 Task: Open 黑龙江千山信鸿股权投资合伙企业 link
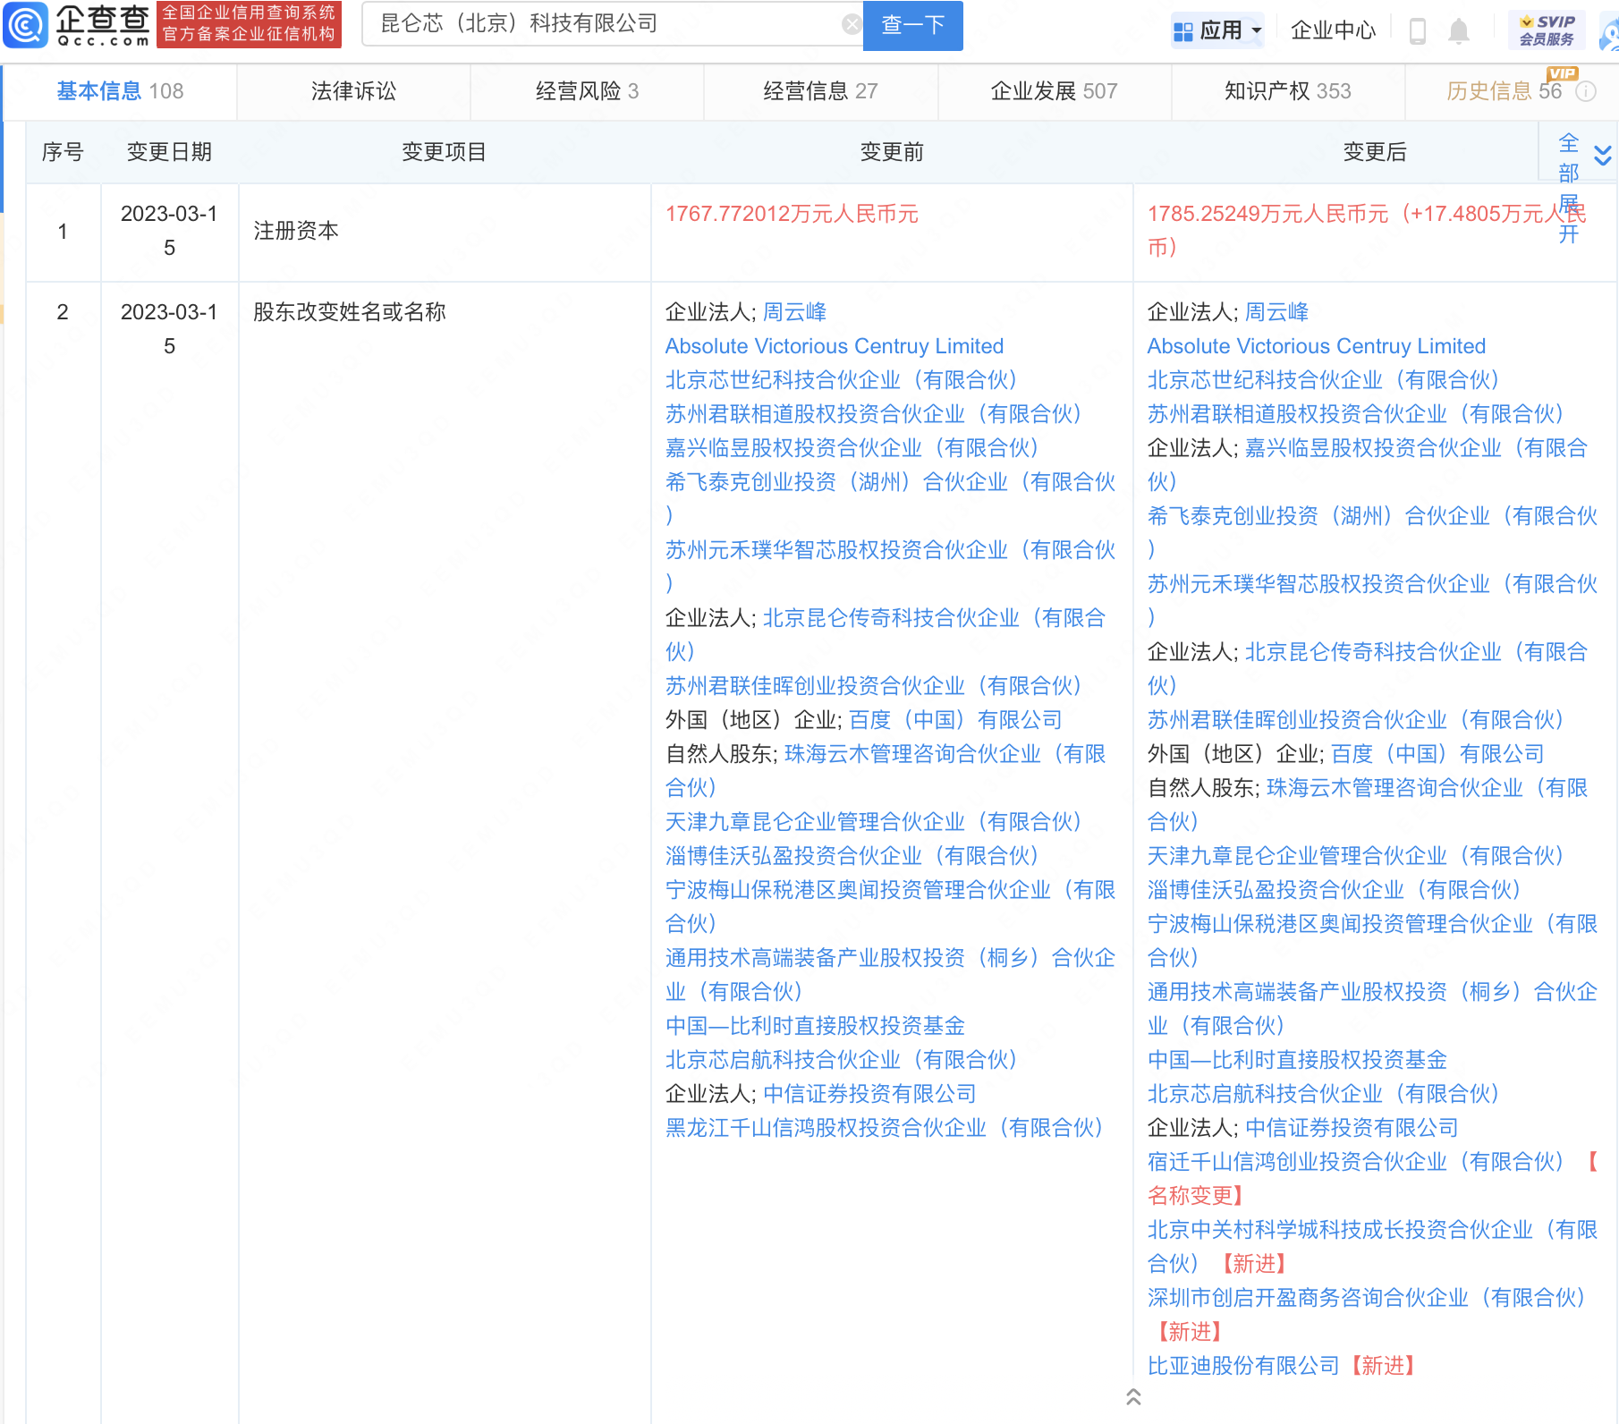[884, 1128]
